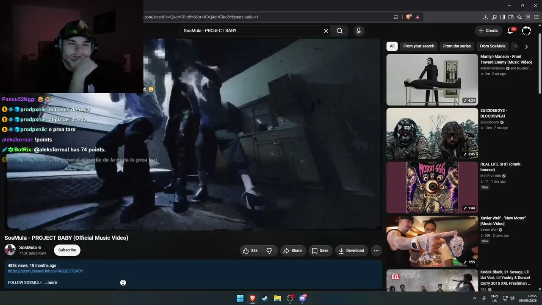Open more actions ellipsis menu

[x=376, y=250]
